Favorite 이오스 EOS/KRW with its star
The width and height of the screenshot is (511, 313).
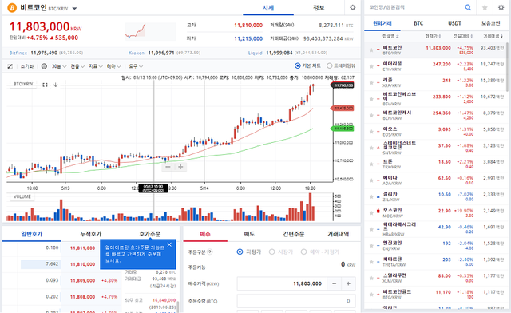click(x=371, y=132)
